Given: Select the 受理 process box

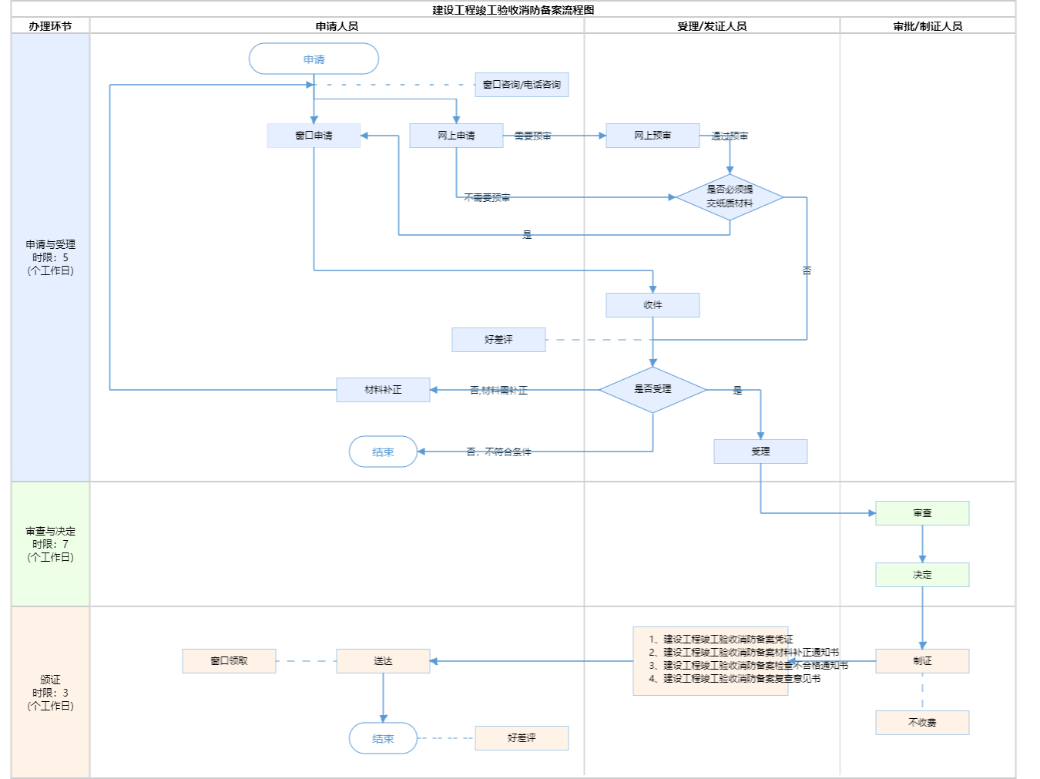Looking at the screenshot, I should coord(760,452).
